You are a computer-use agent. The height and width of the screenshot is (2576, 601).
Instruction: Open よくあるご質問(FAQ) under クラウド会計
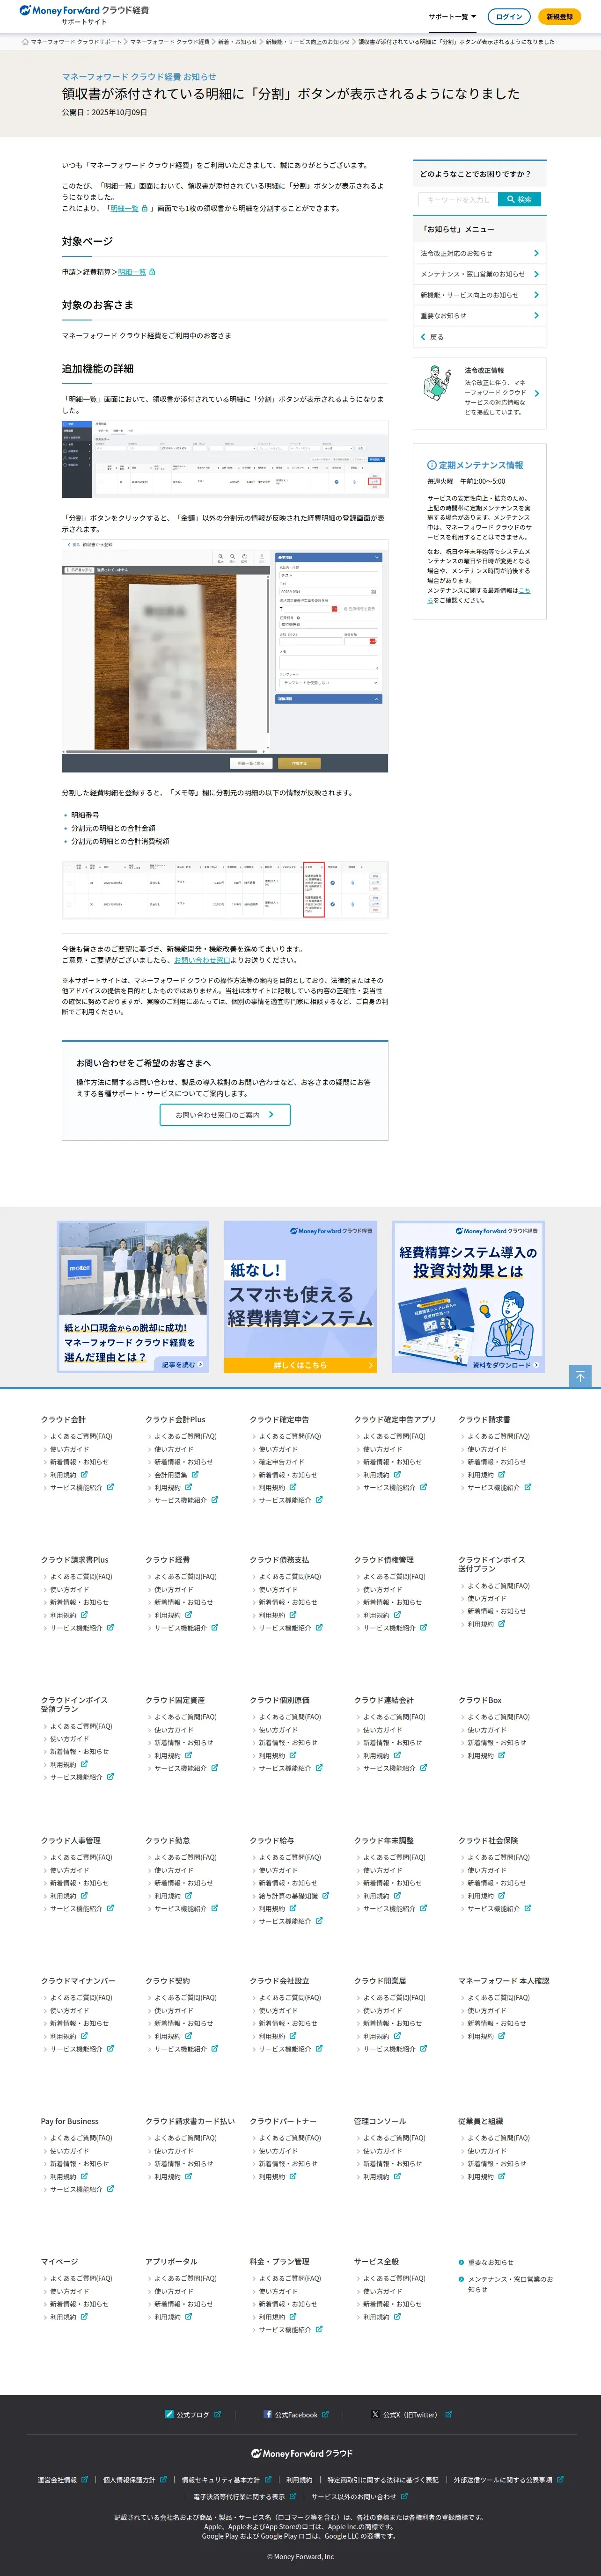pos(81,1436)
